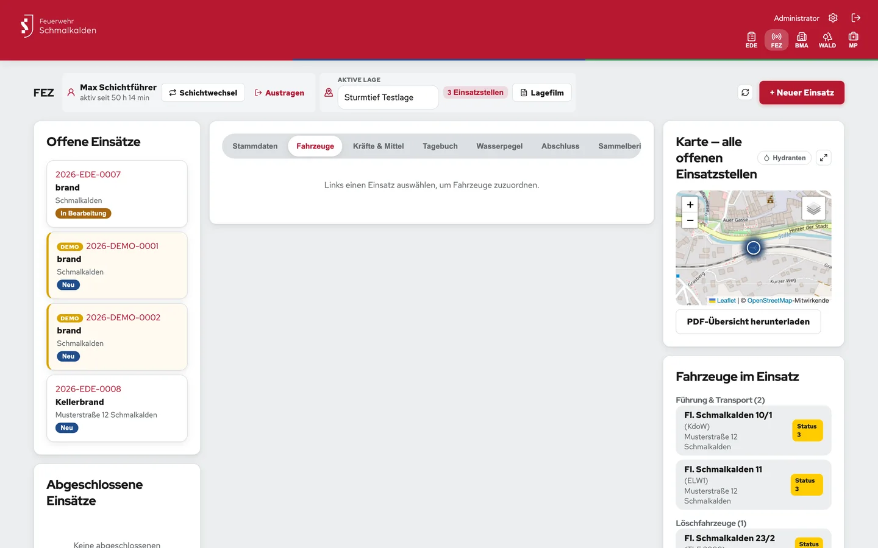Zoom out on the map

690,220
